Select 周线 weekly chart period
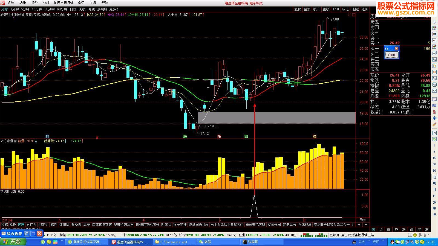Screen dimensions: 438x246 [82, 9]
